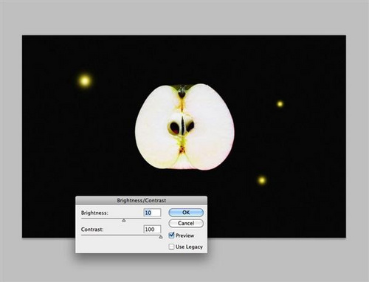The image size is (369, 282).
Task: Cancel the Brightness/Contrast dialog
Action: 186,223
